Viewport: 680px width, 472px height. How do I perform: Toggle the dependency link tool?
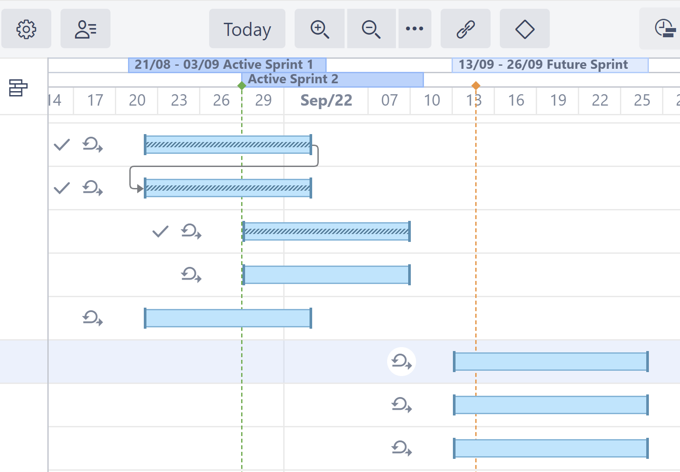point(465,29)
